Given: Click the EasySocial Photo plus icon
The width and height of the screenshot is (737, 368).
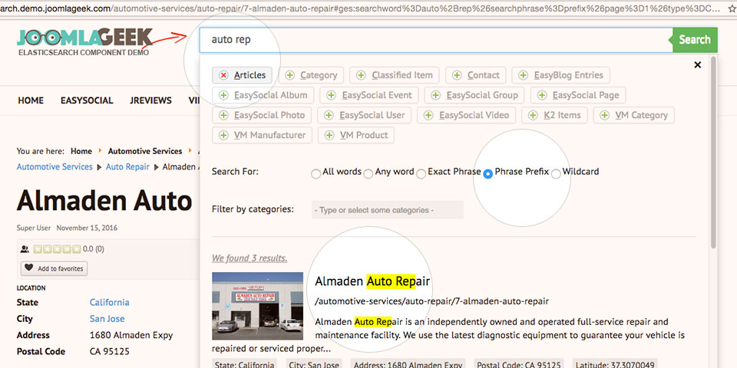Looking at the screenshot, I should coord(223,116).
